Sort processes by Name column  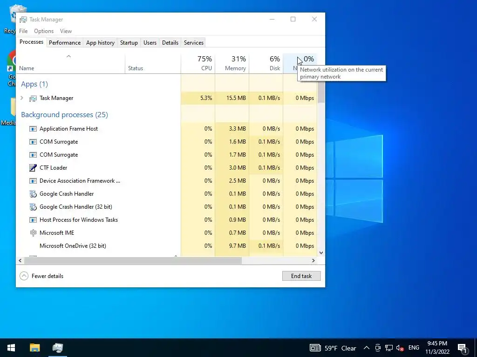tap(71, 64)
